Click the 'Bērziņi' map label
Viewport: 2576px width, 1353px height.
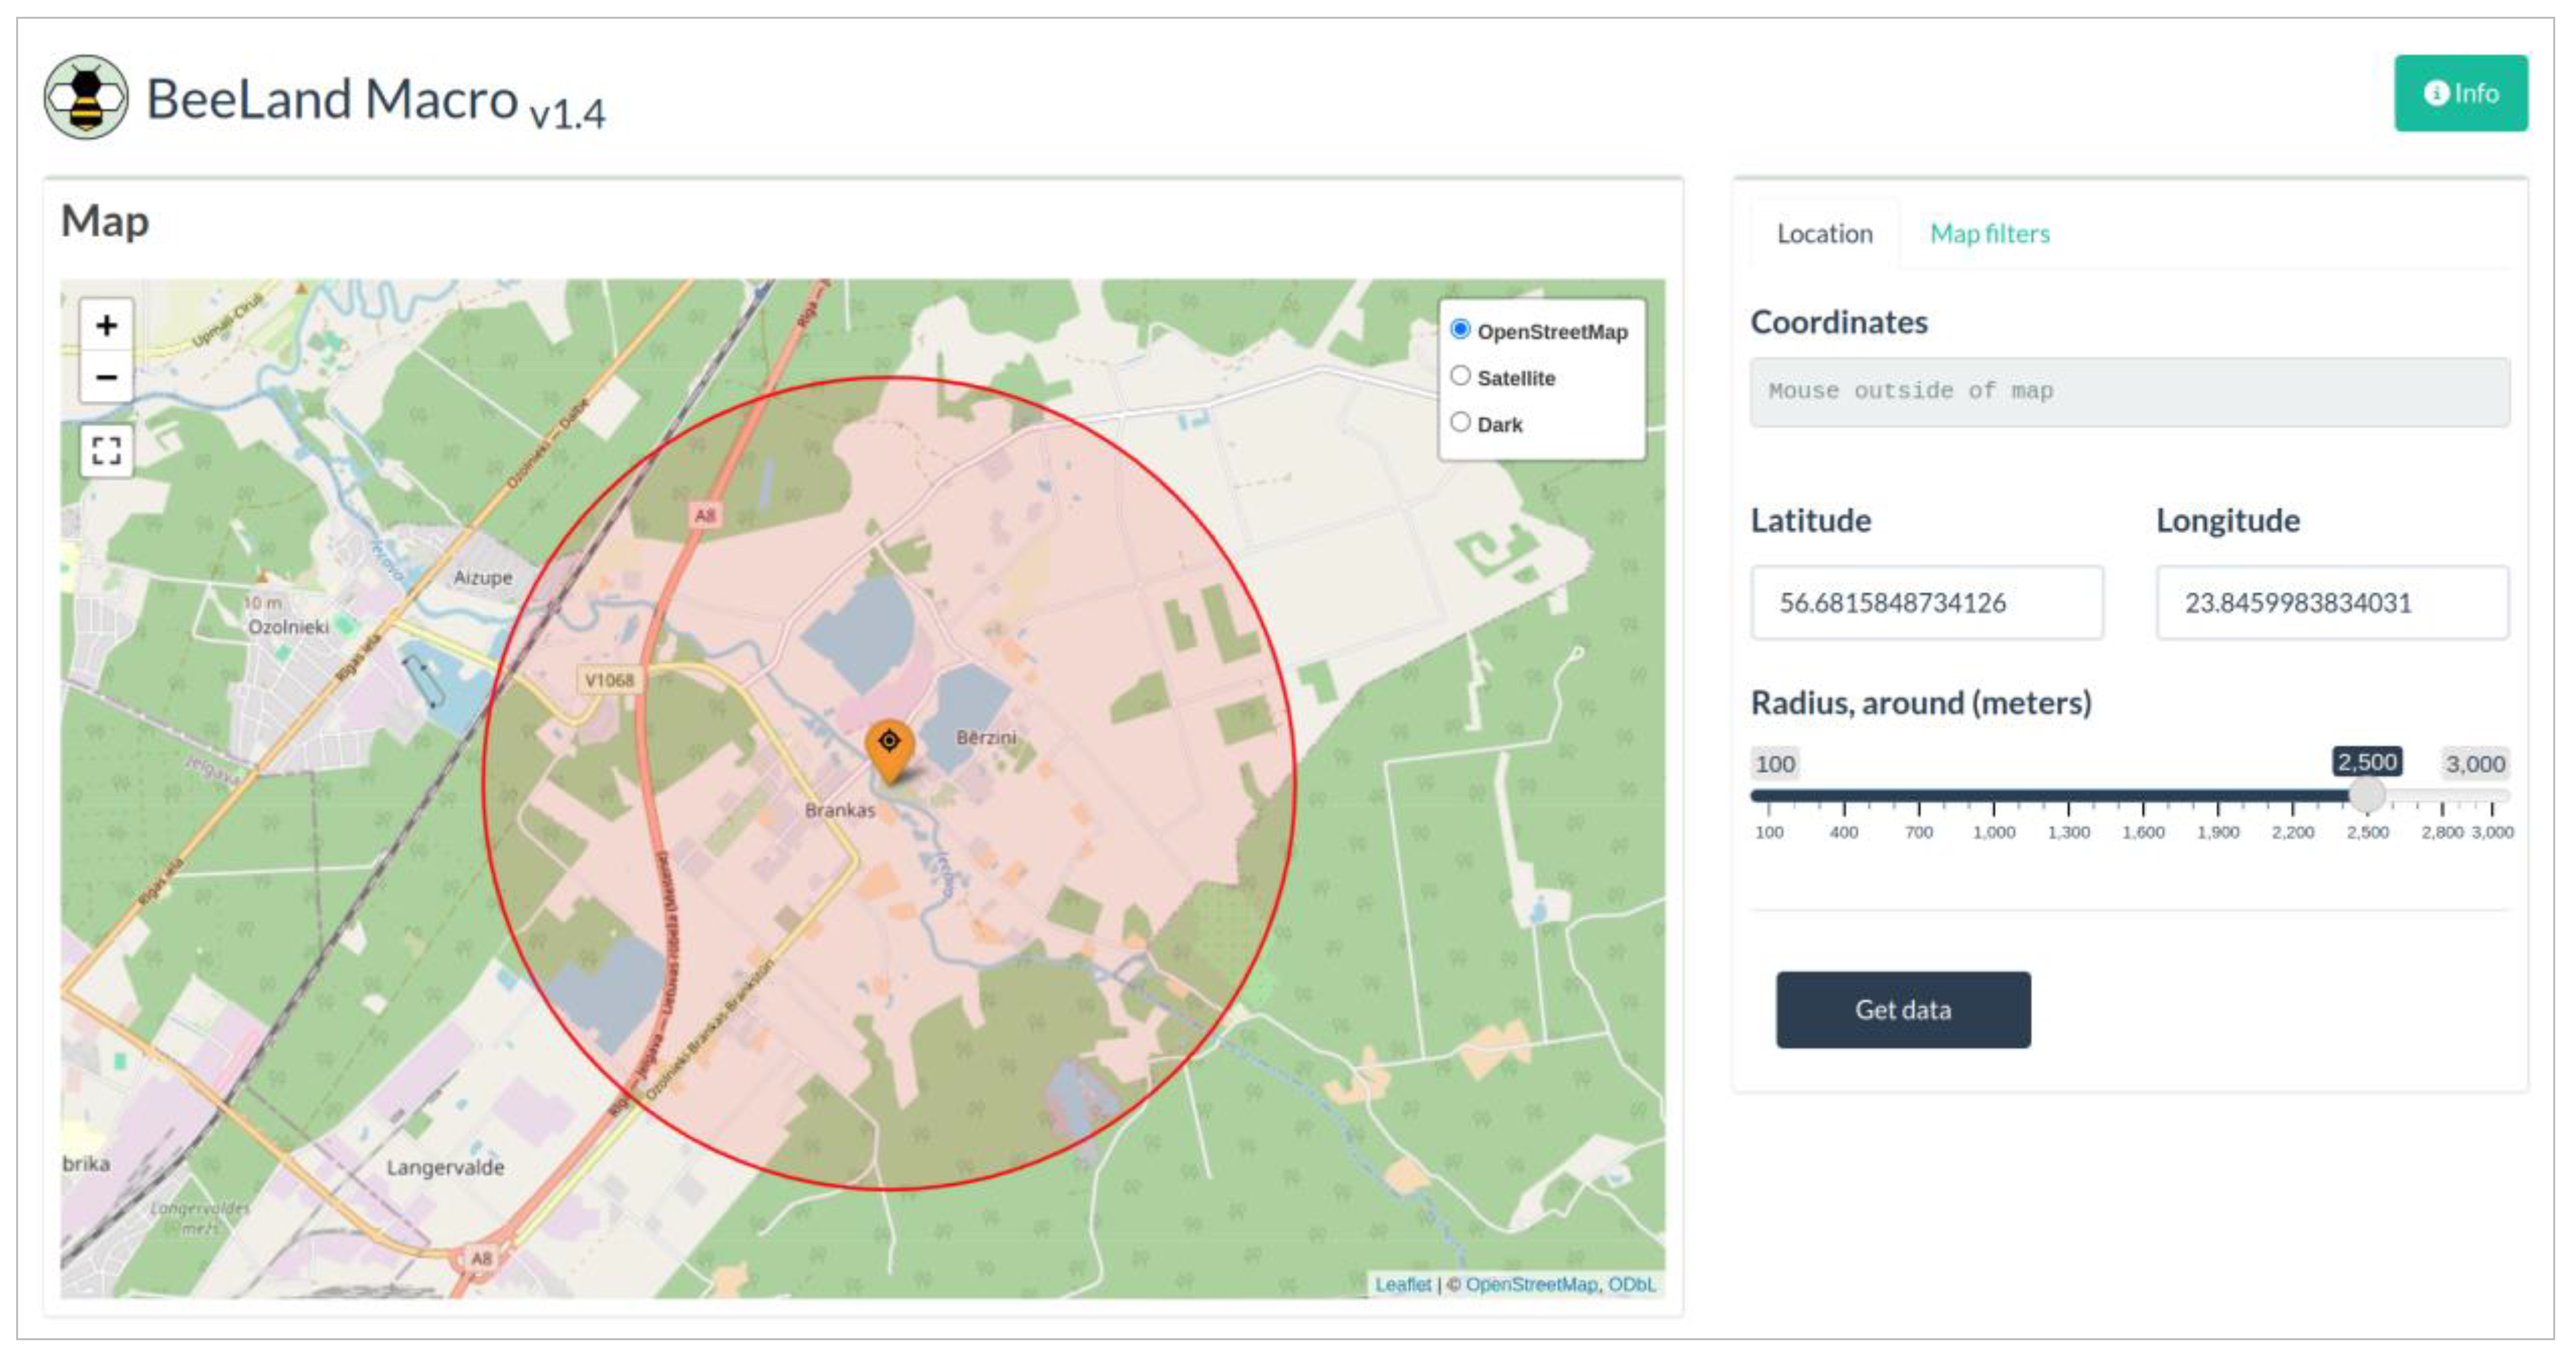(x=986, y=737)
